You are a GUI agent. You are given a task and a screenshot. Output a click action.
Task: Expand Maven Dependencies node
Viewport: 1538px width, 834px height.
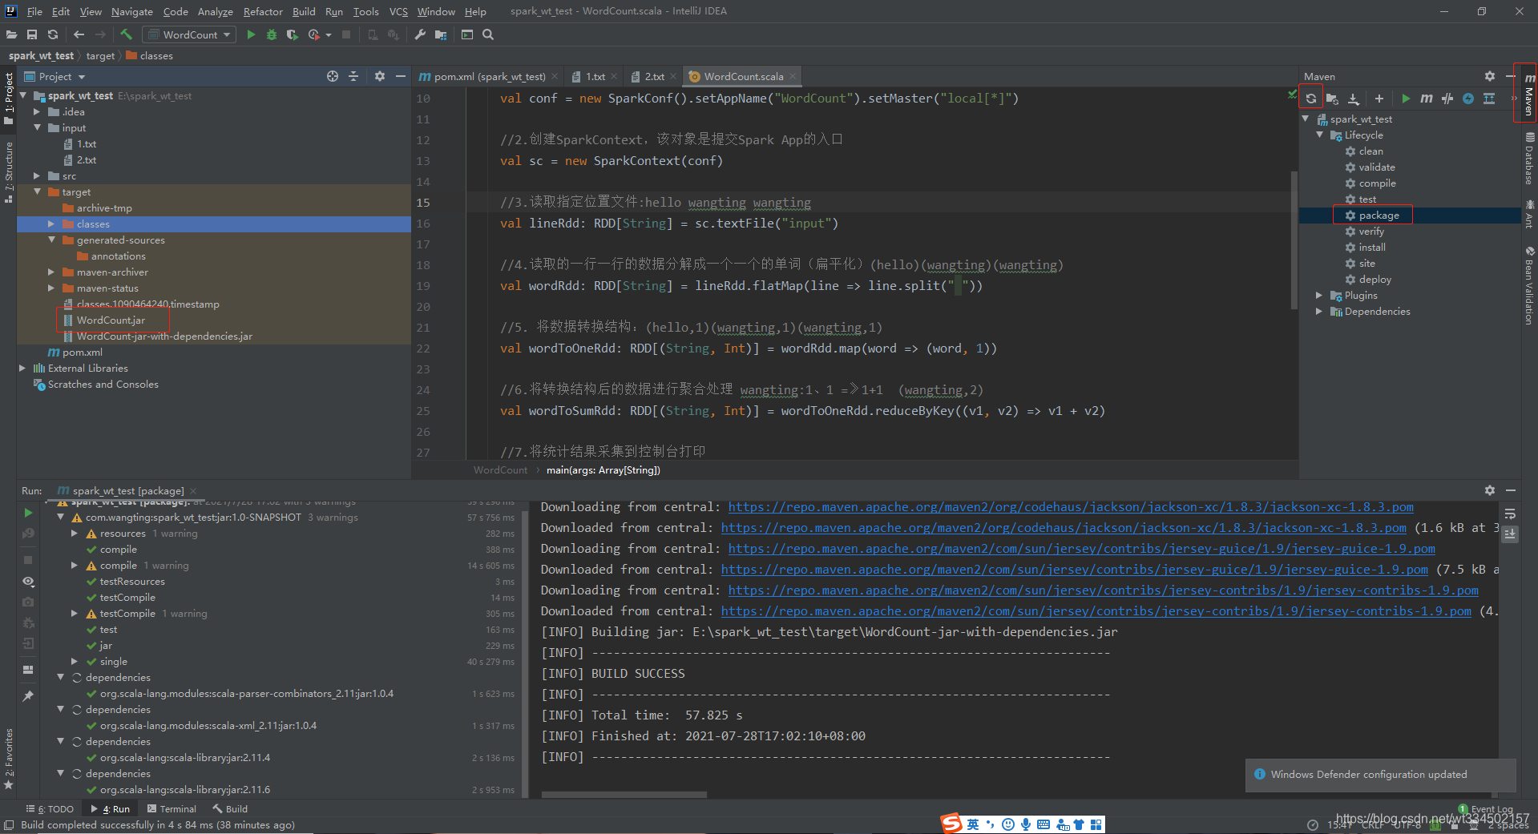(x=1320, y=312)
